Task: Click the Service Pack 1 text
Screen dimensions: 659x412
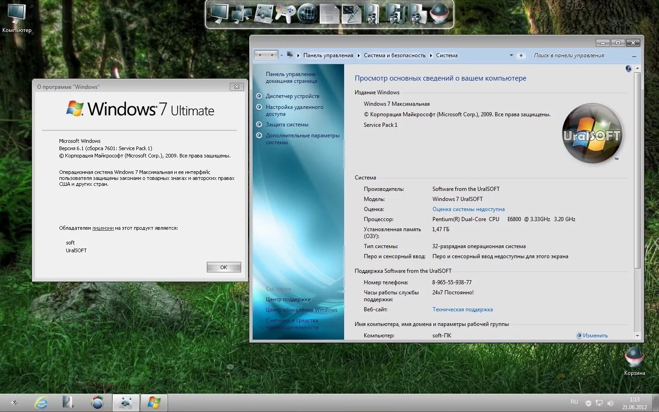Action: point(380,125)
